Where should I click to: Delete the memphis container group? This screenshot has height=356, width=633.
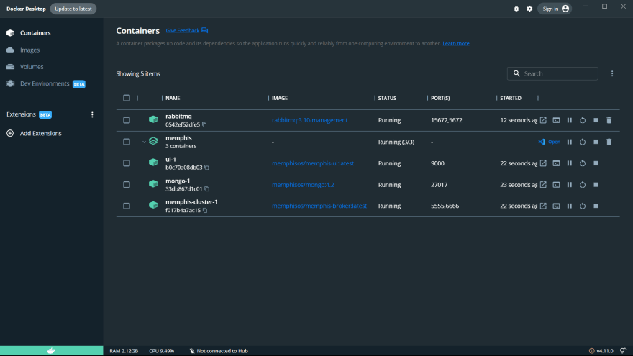pyautogui.click(x=609, y=142)
